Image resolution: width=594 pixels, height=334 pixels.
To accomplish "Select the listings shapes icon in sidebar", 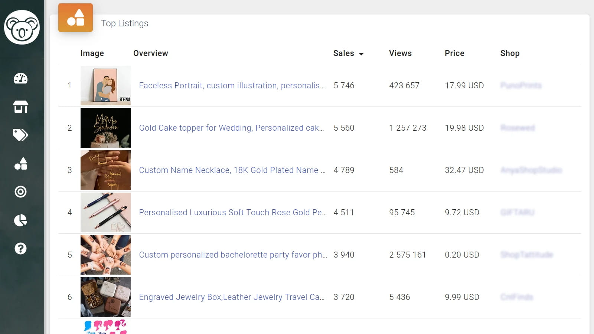I will click(x=20, y=164).
